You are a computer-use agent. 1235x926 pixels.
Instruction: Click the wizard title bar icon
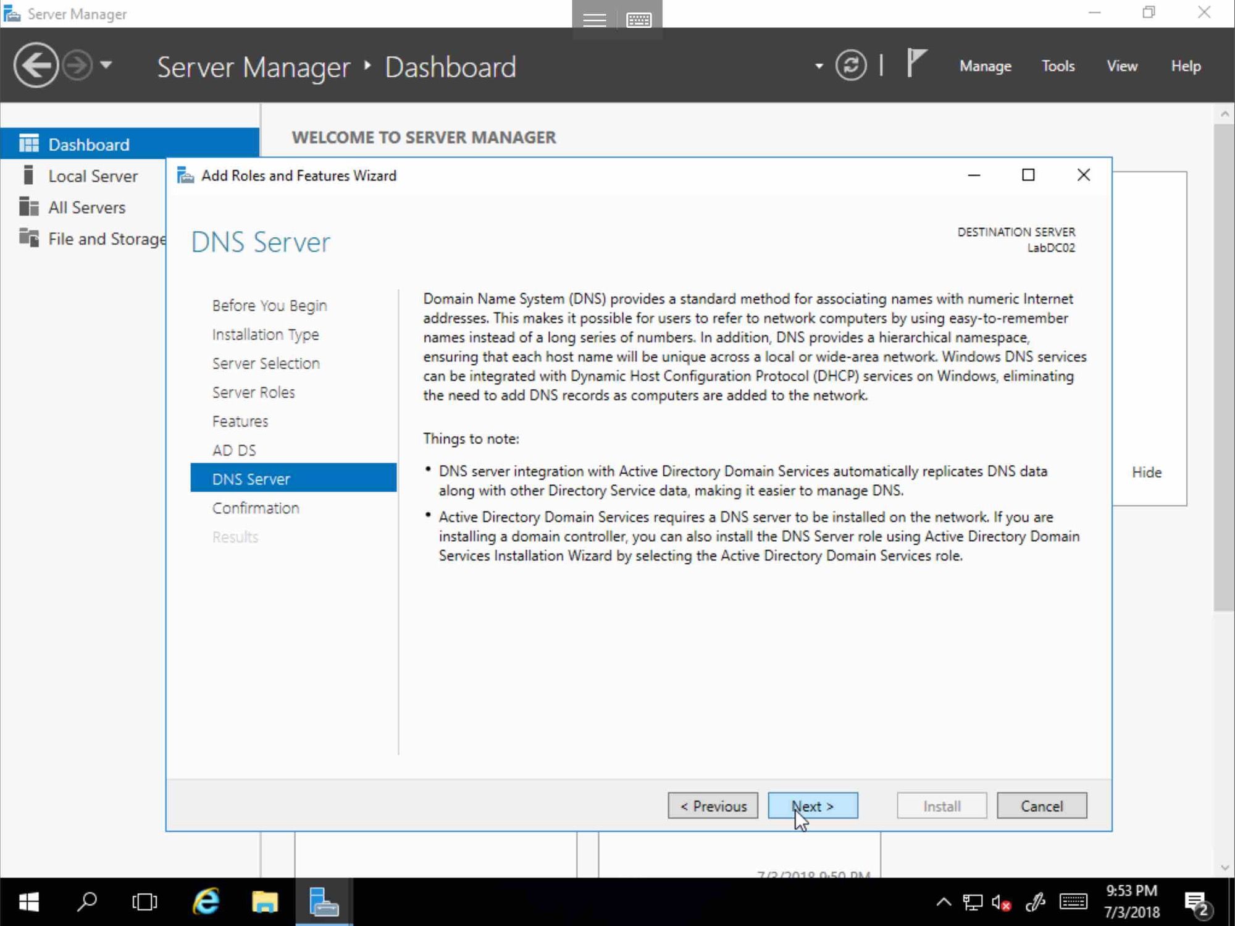coord(185,175)
